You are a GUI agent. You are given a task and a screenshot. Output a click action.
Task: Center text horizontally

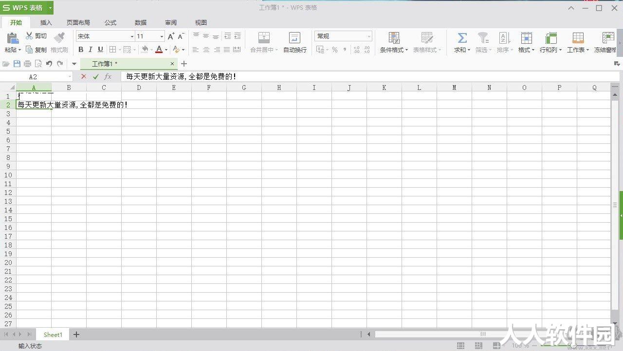pyautogui.click(x=206, y=50)
